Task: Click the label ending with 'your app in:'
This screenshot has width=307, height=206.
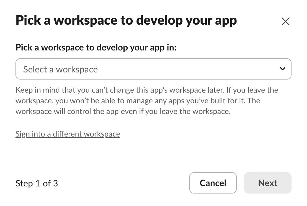Action: click(x=96, y=47)
